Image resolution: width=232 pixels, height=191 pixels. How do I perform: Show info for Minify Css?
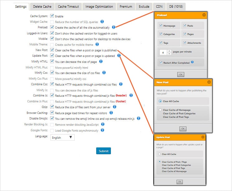click(104, 72)
